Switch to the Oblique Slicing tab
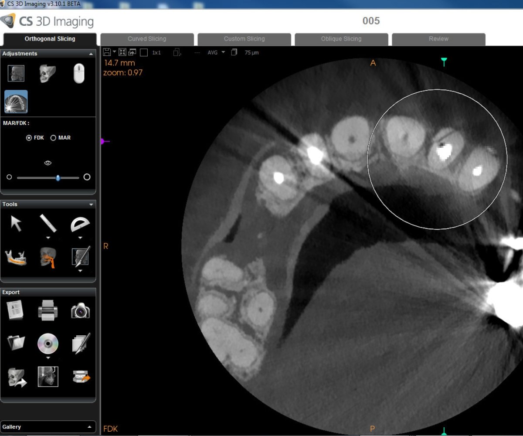523x436 pixels. pyautogui.click(x=341, y=39)
